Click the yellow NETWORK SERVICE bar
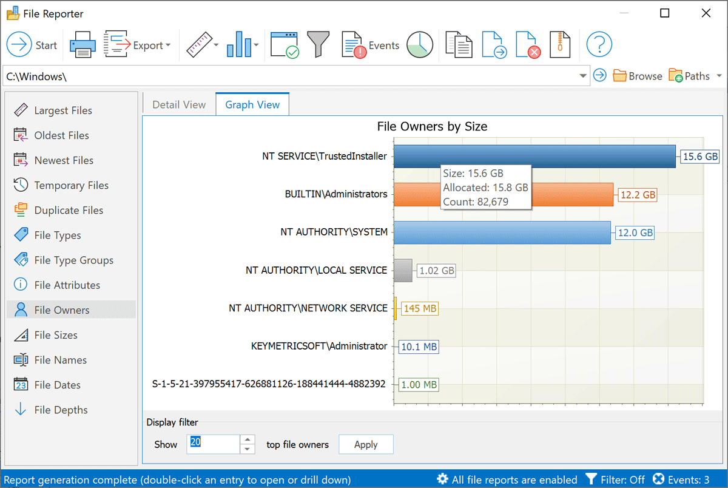The width and height of the screenshot is (728, 488). click(395, 309)
